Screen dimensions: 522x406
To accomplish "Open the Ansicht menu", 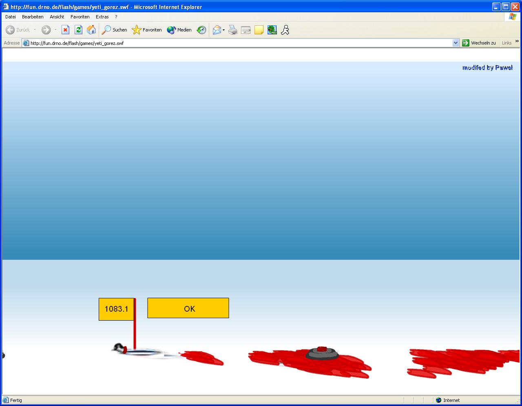I will pos(57,17).
